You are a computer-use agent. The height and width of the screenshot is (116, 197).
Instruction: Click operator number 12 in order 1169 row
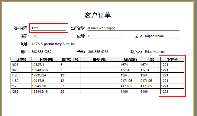pos(62,81)
